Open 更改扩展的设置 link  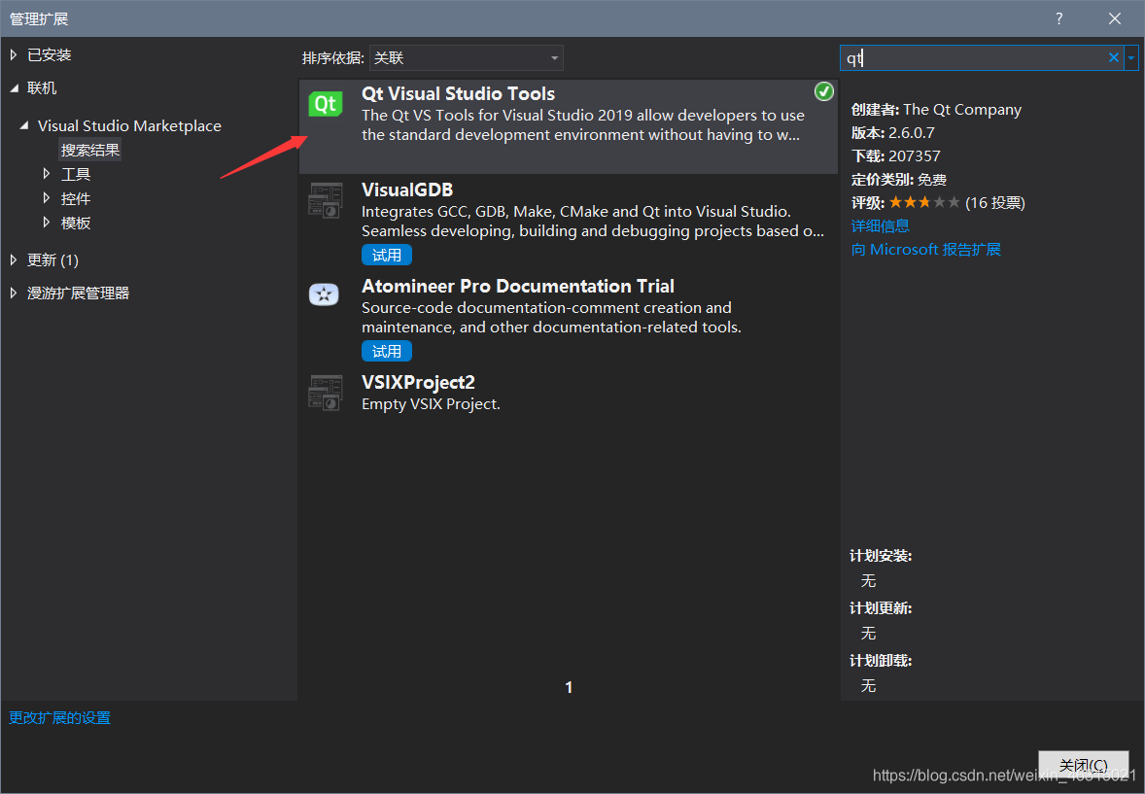[x=60, y=717]
